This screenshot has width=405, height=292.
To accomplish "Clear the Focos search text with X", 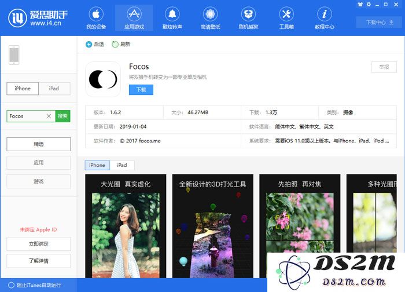I will [x=49, y=116].
